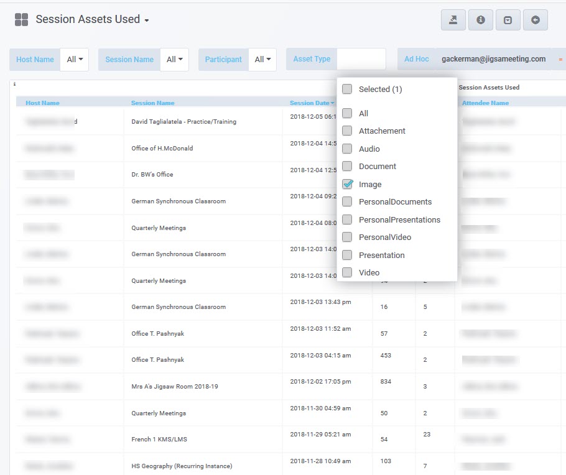The height and width of the screenshot is (475, 566).
Task: Click the back arrow icon button
Action: tap(536, 20)
